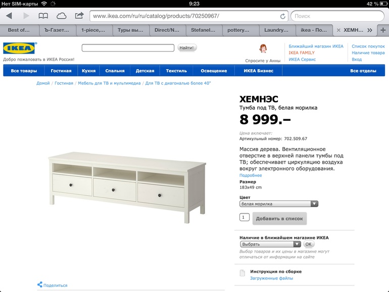Viewport: 389px width, 292px height.
Task: Click Добавить в список button
Action: 279,219
